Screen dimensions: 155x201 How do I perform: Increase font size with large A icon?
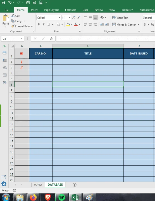coord(73,18)
